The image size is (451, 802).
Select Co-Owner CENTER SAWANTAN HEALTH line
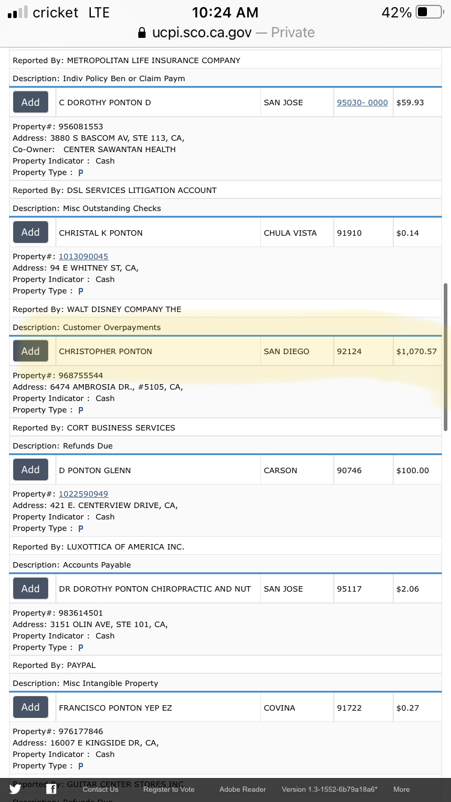[x=94, y=149]
